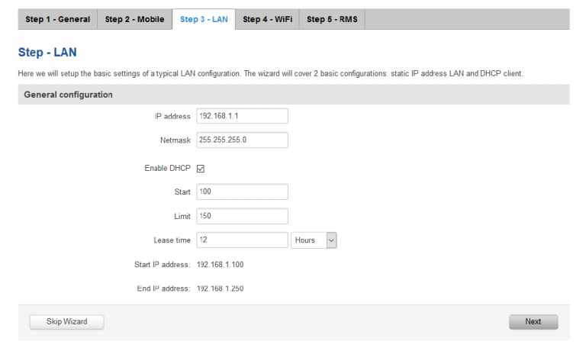Viewport: 586px width, 348px height.
Task: Click the Next button
Action: (x=533, y=321)
